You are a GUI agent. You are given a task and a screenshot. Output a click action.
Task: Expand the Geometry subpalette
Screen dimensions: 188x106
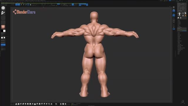(179, 21)
